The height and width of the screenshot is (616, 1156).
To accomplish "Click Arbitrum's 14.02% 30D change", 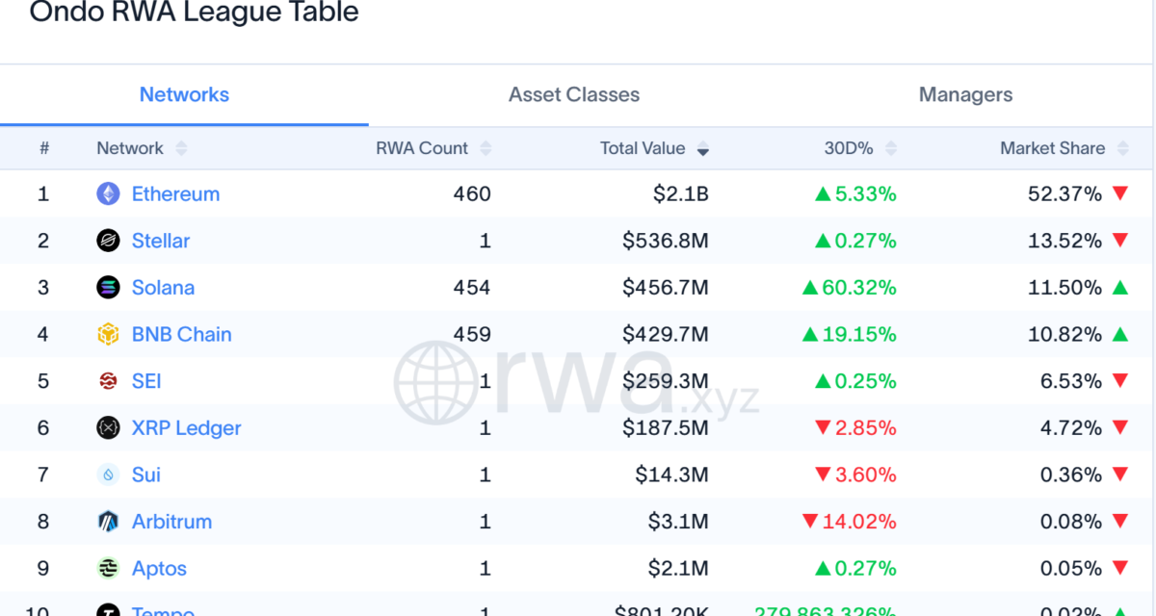I will 850,522.
